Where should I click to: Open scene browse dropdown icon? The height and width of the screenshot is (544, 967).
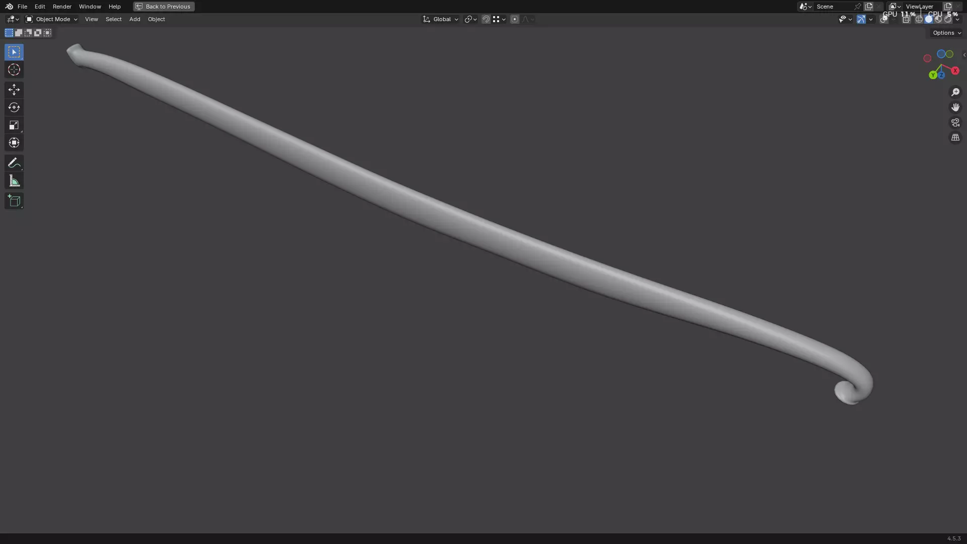805,7
